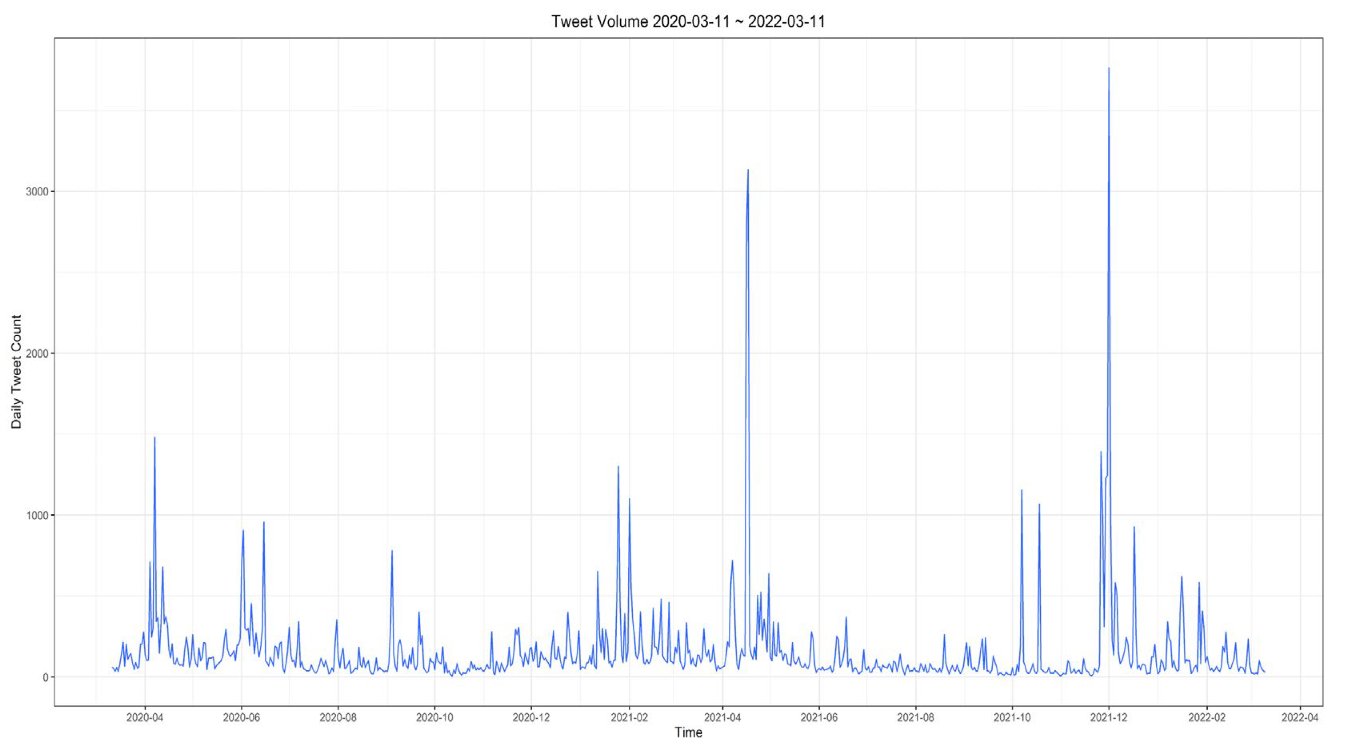The height and width of the screenshot is (753, 1345).
Task: Click the x-axis tick label "2020-12"
Action: [x=531, y=717]
